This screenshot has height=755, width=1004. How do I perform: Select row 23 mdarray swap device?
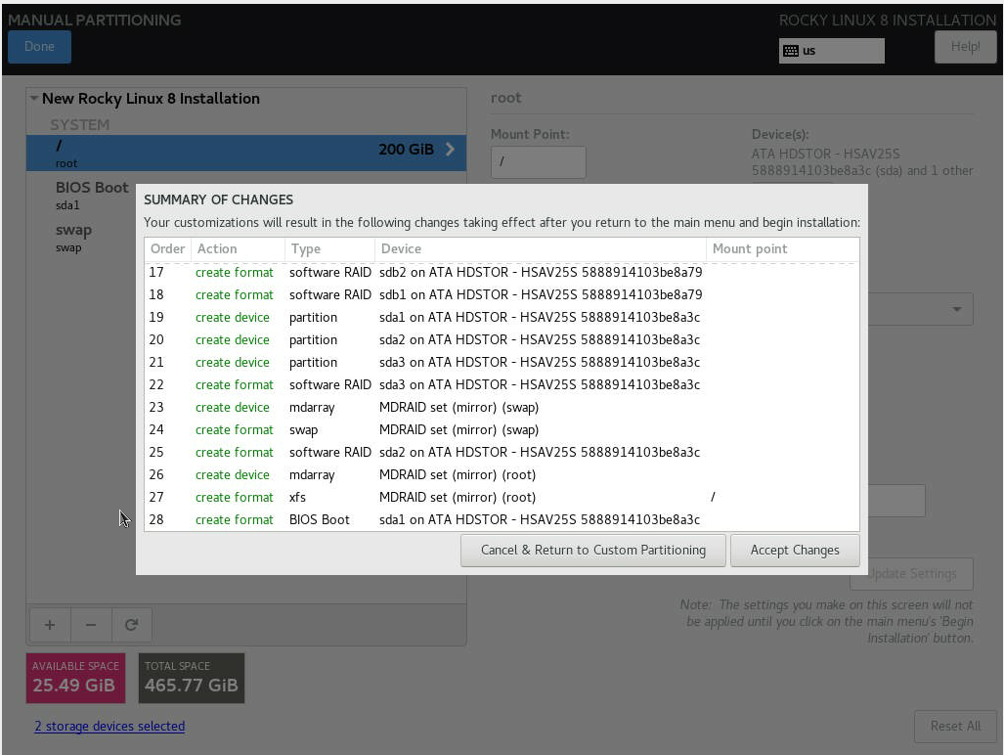(502, 407)
